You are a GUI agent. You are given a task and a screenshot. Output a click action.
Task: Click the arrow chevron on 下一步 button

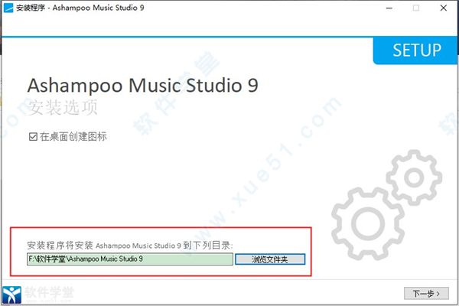[438, 294]
